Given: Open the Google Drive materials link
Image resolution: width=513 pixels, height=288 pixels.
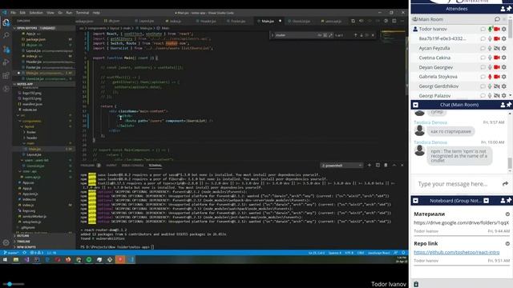Looking at the screenshot, I should pyautogui.click(x=462, y=222).
